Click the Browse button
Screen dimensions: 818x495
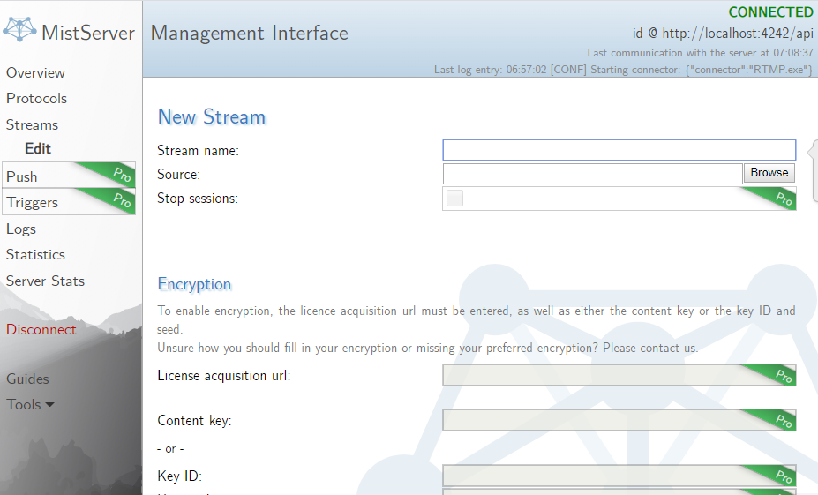[769, 173]
